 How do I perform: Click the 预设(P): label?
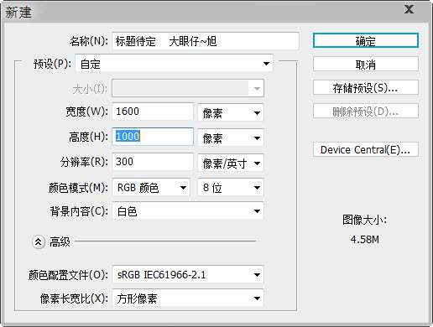click(52, 64)
